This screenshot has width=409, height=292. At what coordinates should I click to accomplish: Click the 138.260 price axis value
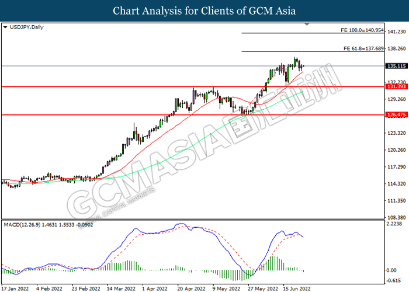(x=397, y=48)
